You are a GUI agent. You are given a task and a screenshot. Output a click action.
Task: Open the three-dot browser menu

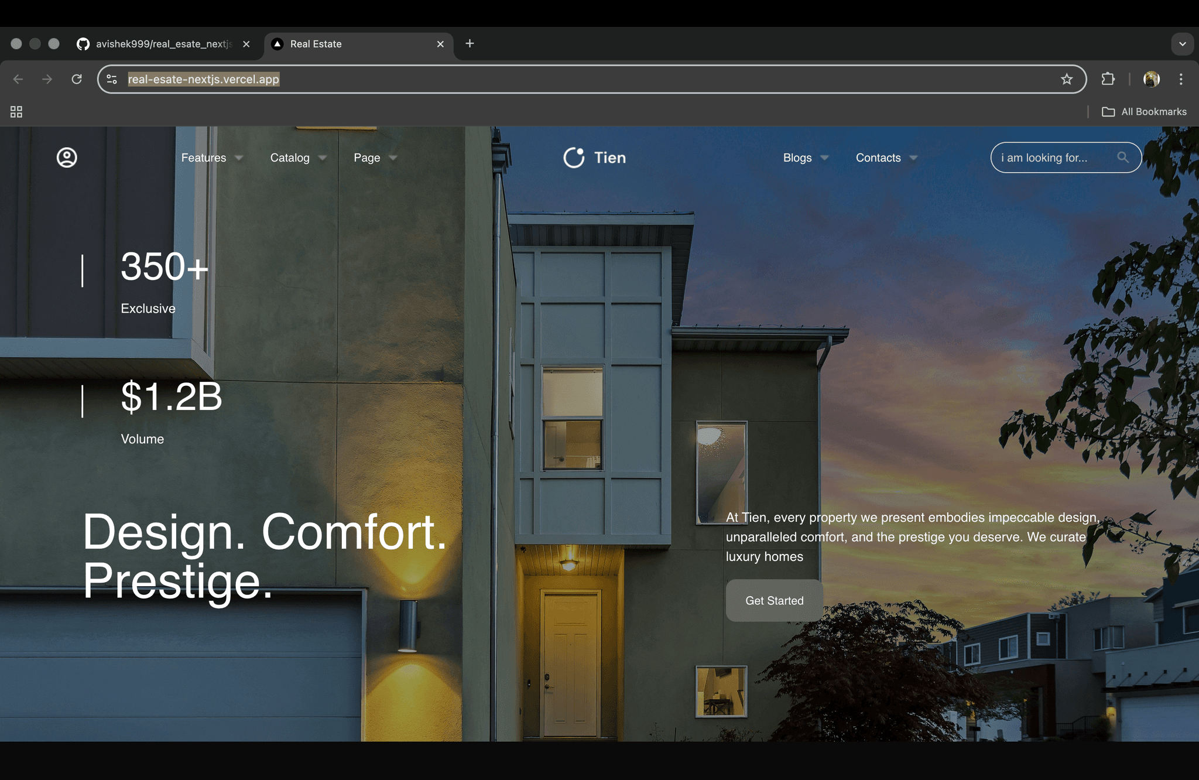click(1181, 79)
